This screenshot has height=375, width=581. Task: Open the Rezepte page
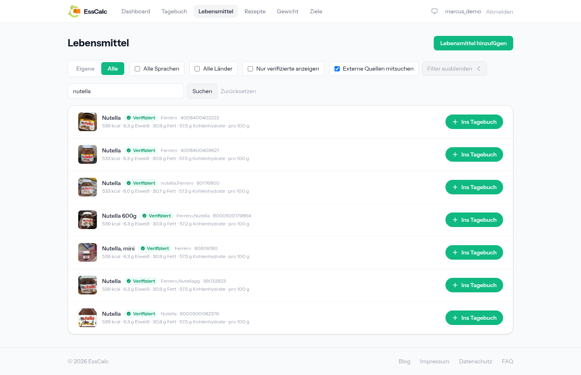pos(255,11)
